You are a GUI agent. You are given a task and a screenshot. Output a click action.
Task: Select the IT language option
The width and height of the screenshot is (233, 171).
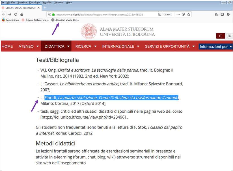[221, 36]
